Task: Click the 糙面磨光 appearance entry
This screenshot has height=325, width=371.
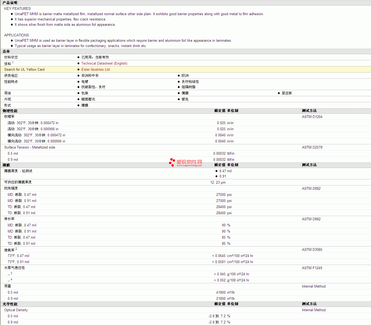Action: click(88, 99)
